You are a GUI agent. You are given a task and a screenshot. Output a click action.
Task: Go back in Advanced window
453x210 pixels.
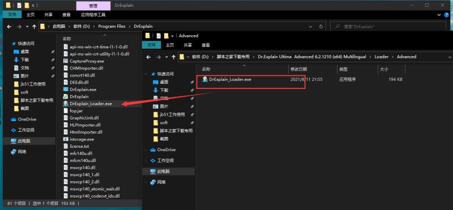[x=148, y=57]
